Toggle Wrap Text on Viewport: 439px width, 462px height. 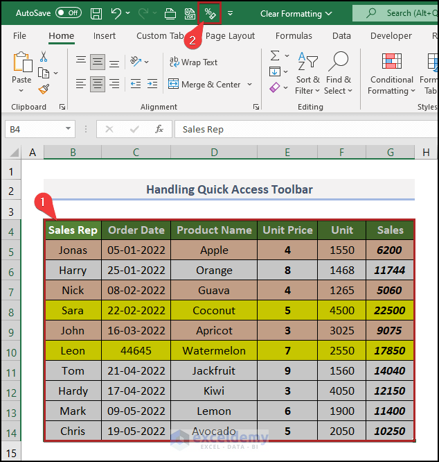[193, 62]
